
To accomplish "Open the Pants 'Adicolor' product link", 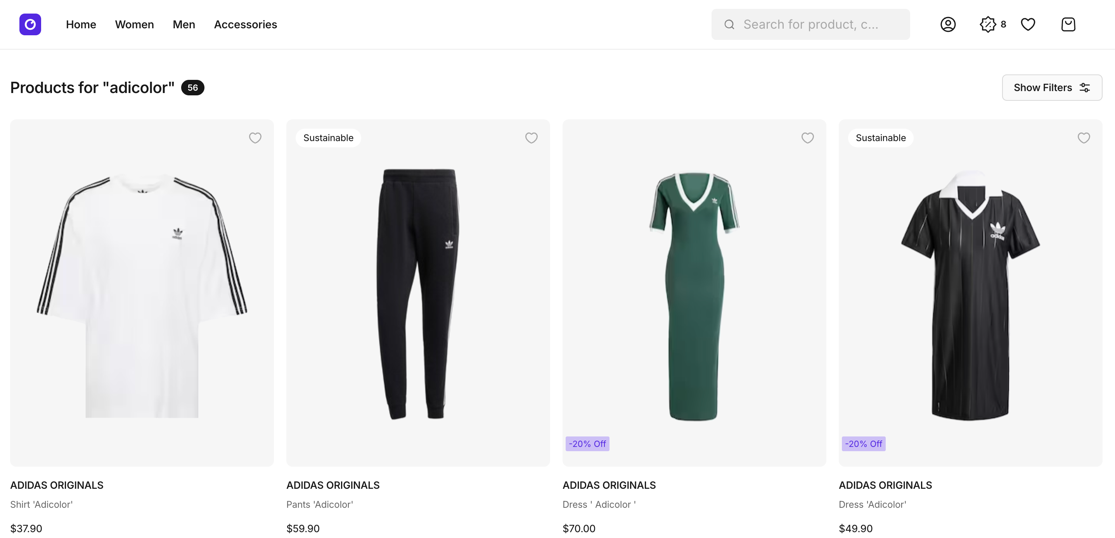I will point(319,504).
